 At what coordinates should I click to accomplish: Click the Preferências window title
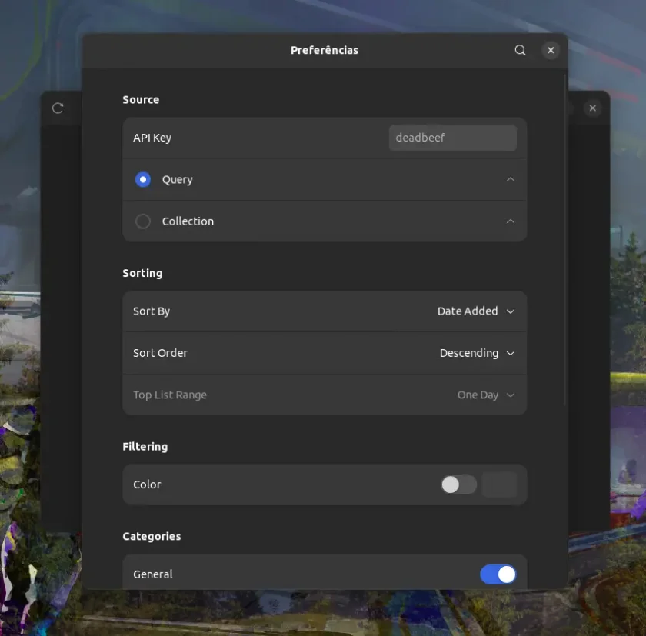[325, 50]
